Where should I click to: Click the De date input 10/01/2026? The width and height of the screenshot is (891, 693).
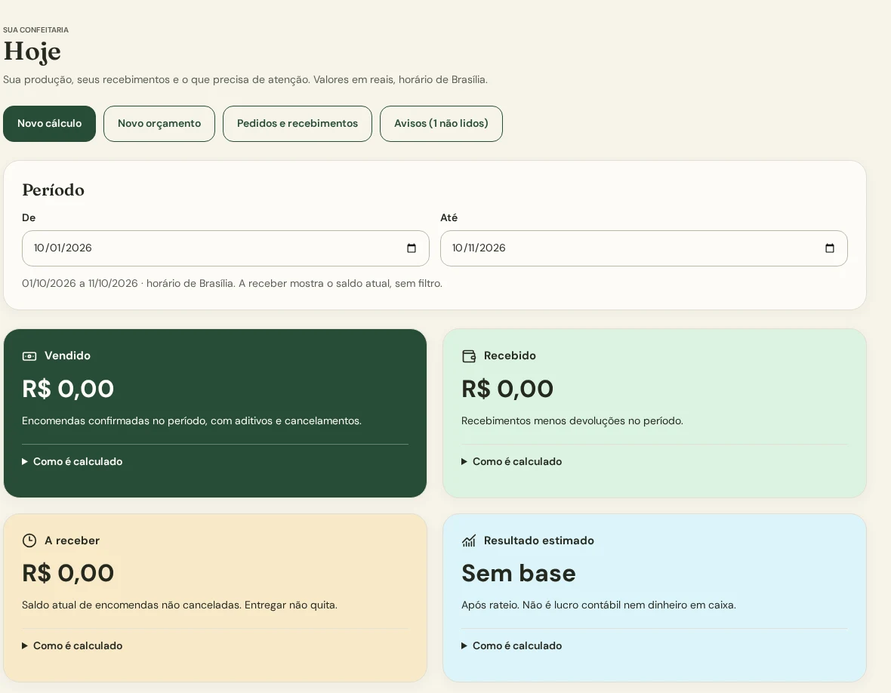226,248
